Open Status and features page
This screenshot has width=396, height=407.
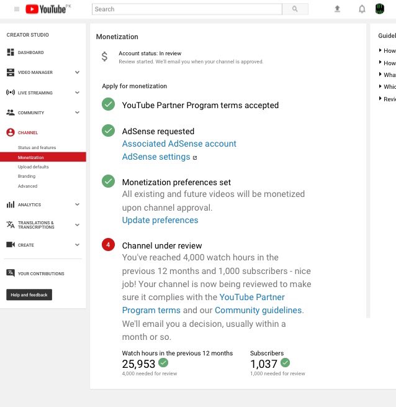(37, 147)
